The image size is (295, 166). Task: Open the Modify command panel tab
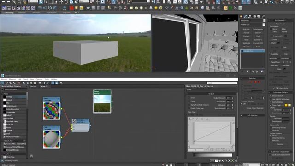[246, 17]
